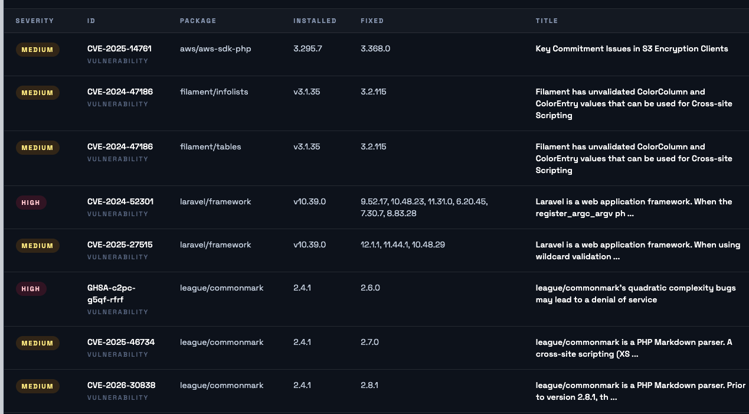Click the truncated Laravel wildcard validation title text
The width and height of the screenshot is (749, 414).
click(x=637, y=250)
